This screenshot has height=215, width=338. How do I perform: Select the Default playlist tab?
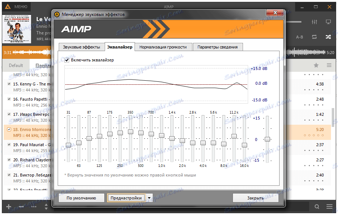tap(16, 65)
